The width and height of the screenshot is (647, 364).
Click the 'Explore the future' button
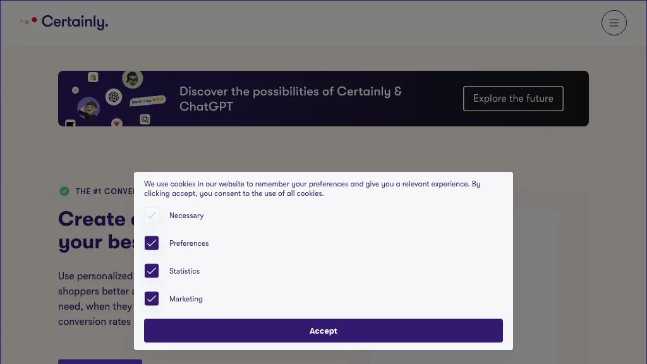[513, 98]
